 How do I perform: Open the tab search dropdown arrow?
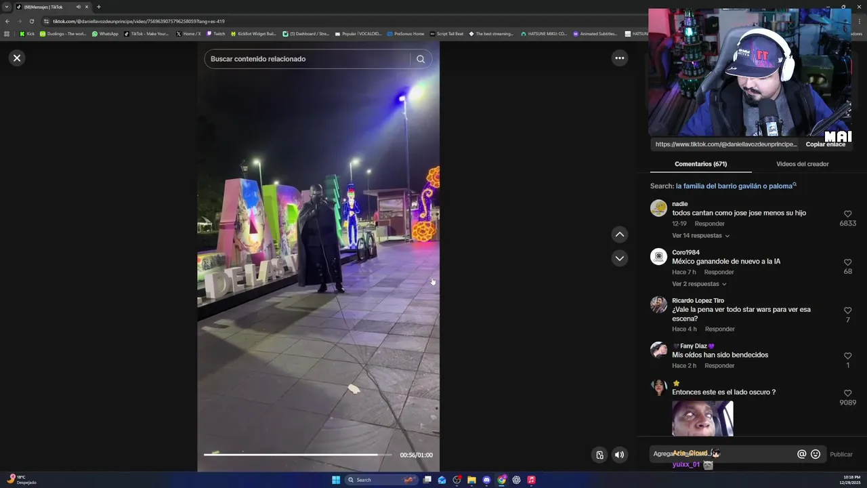tap(6, 7)
